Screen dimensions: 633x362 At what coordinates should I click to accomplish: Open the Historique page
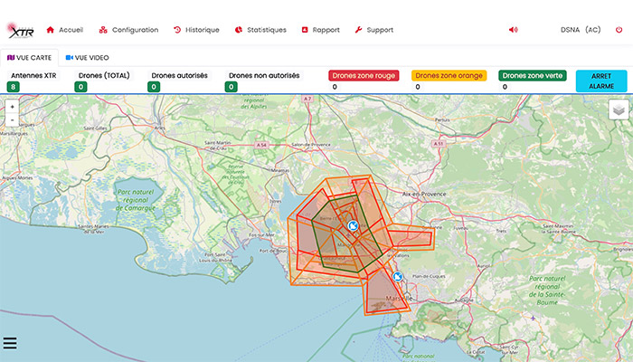coord(196,30)
